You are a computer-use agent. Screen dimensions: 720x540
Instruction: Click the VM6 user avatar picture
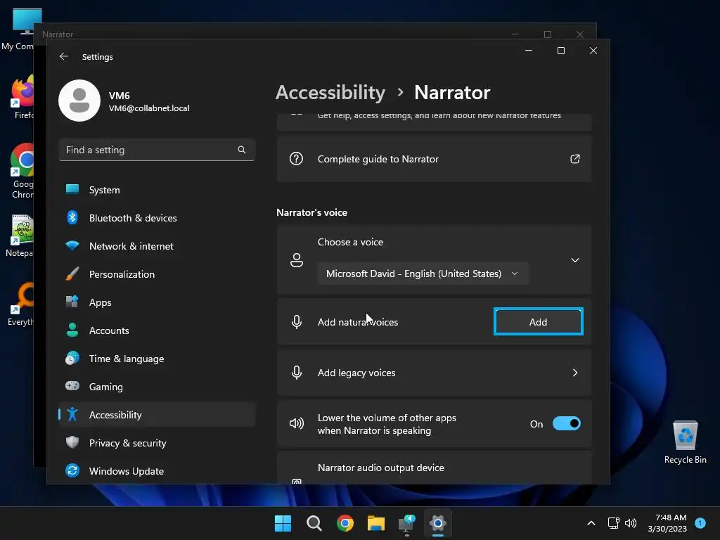point(79,101)
